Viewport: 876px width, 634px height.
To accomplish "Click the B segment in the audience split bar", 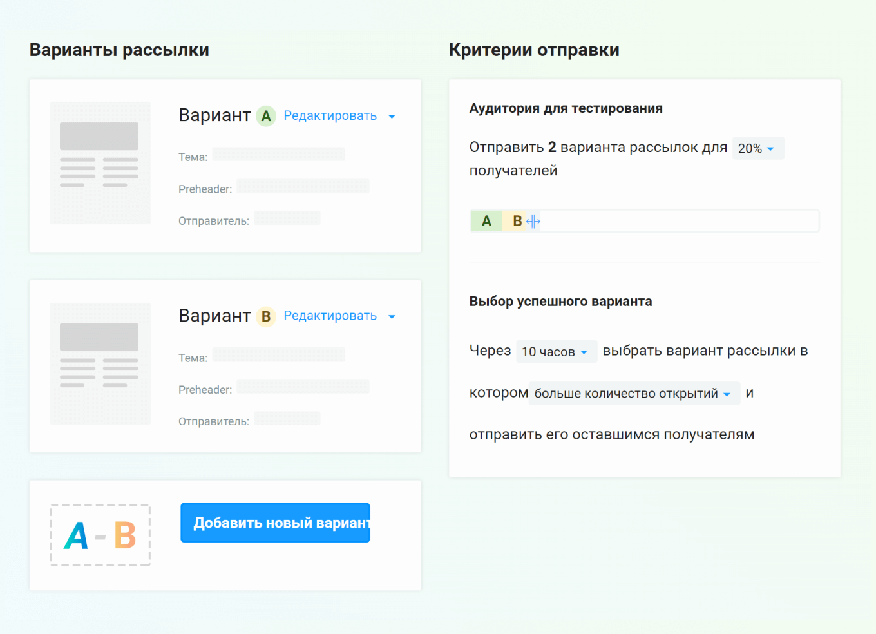I will [517, 220].
